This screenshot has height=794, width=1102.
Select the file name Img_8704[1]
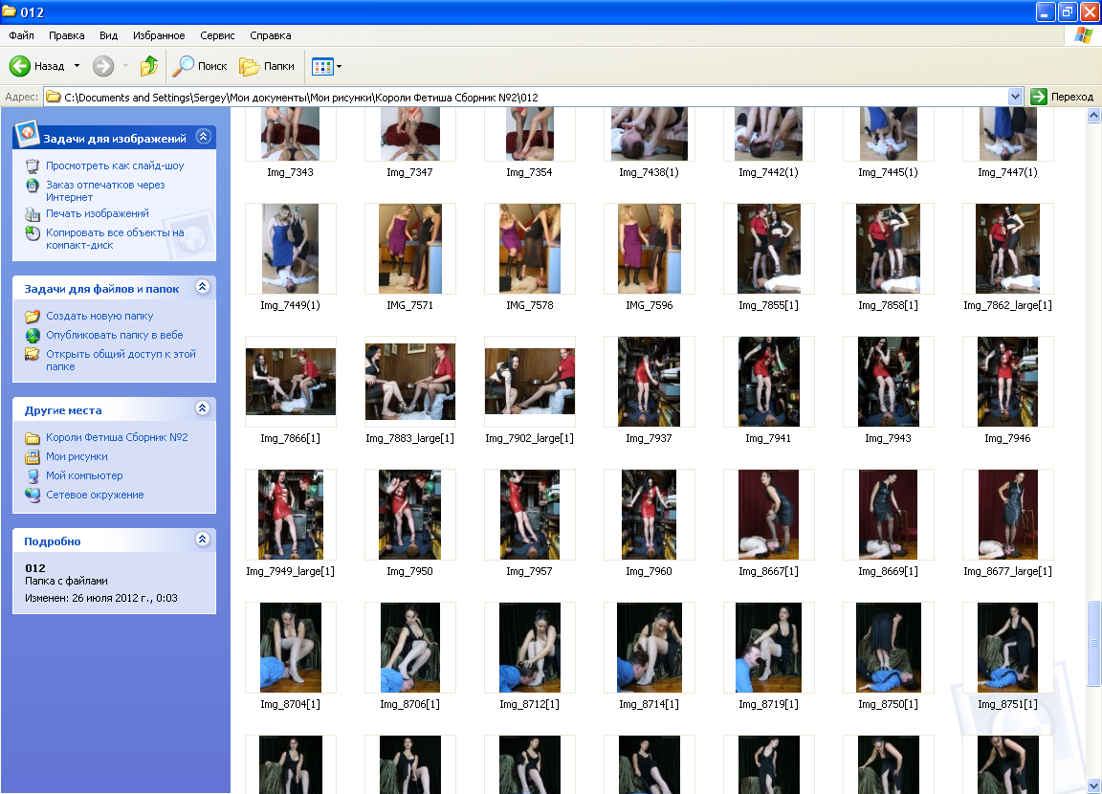point(290,704)
